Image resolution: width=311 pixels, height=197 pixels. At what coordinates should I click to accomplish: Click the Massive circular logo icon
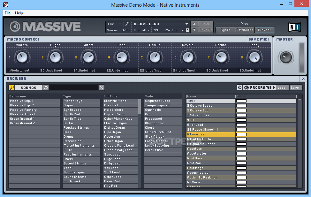click(x=15, y=27)
